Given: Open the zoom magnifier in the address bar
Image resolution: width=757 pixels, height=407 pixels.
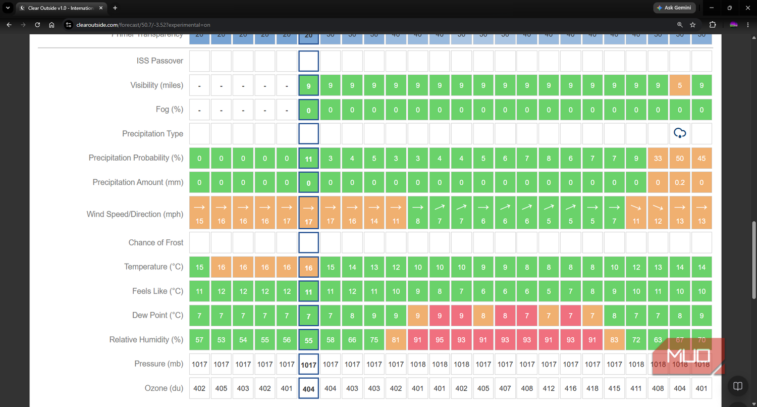Looking at the screenshot, I should [680, 25].
